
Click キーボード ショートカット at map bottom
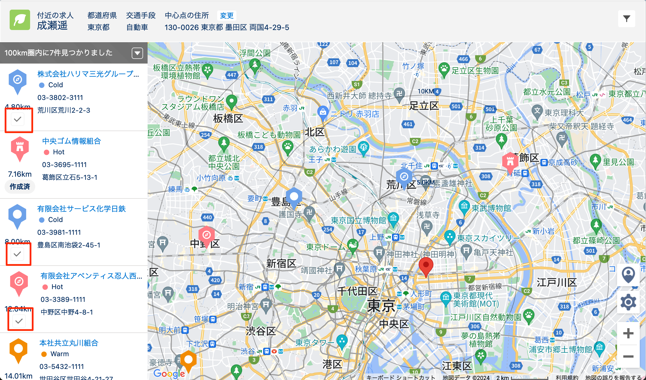coord(400,377)
